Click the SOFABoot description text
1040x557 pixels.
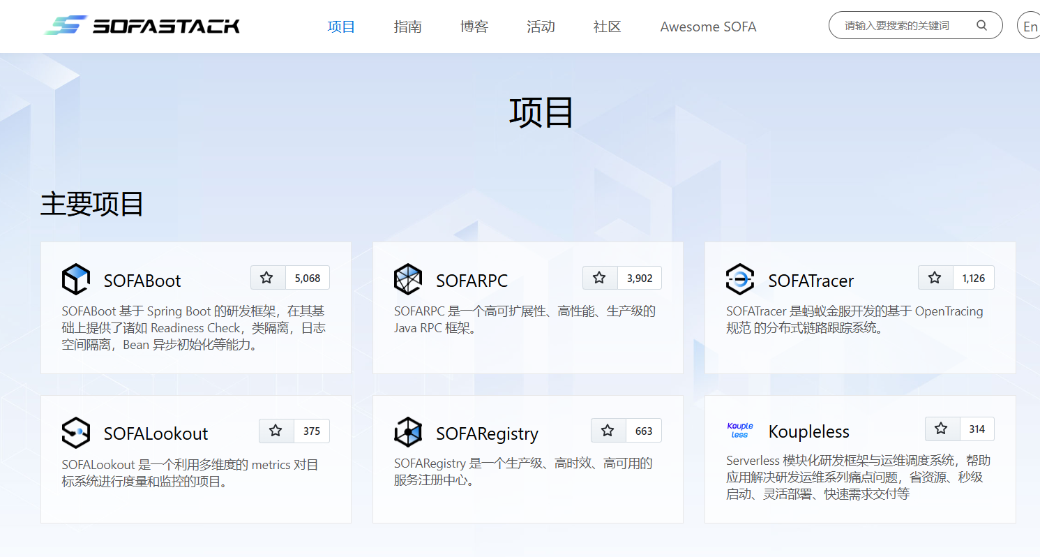193,327
